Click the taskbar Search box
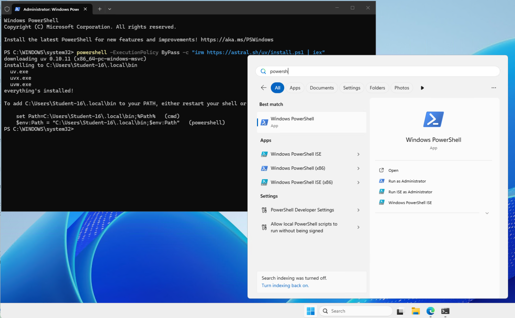 pos(356,311)
